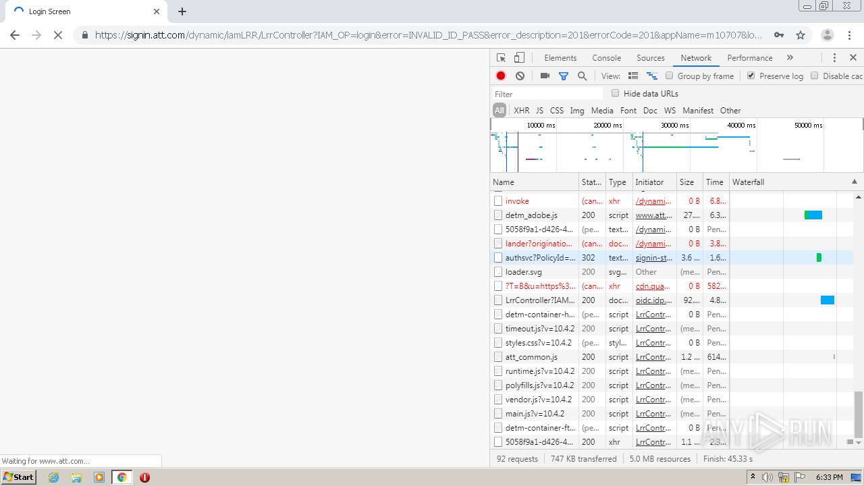
Task: Show overview waterfall view icon
Action: click(x=652, y=76)
